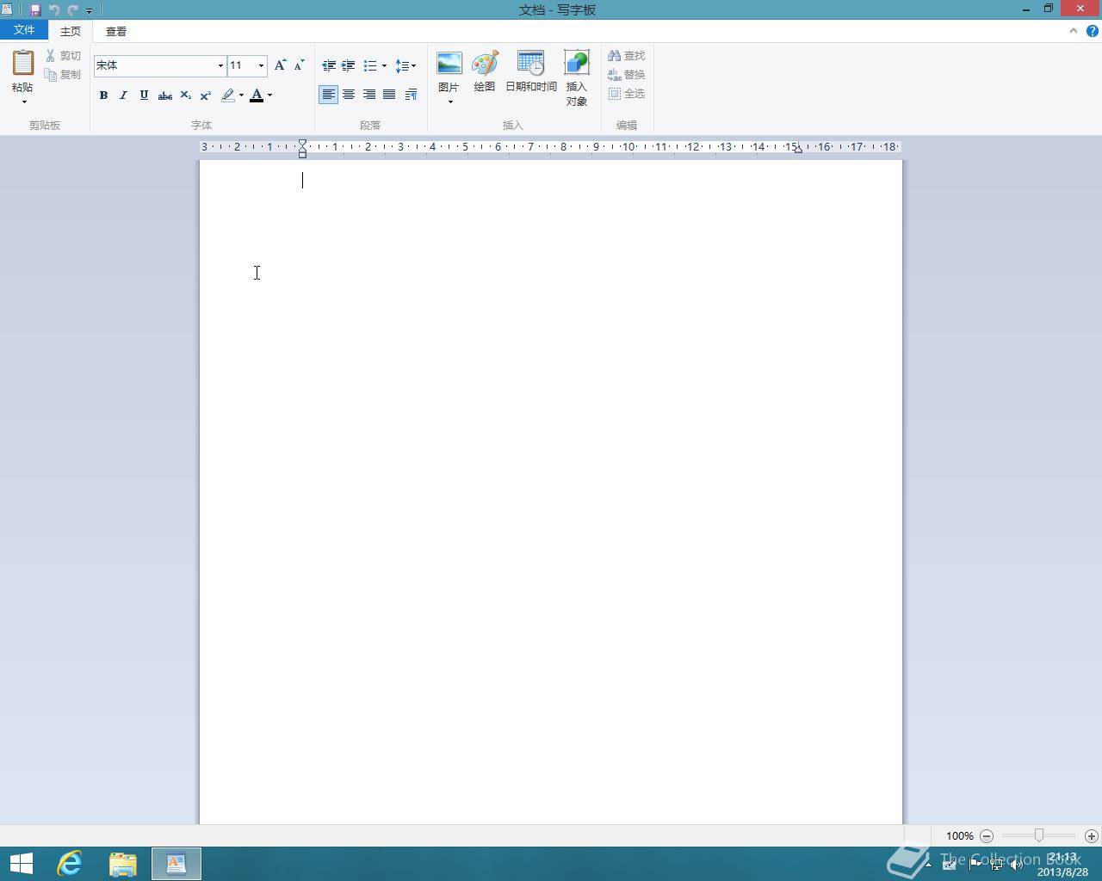The height and width of the screenshot is (881, 1102).
Task: Align text left
Action: point(328,95)
